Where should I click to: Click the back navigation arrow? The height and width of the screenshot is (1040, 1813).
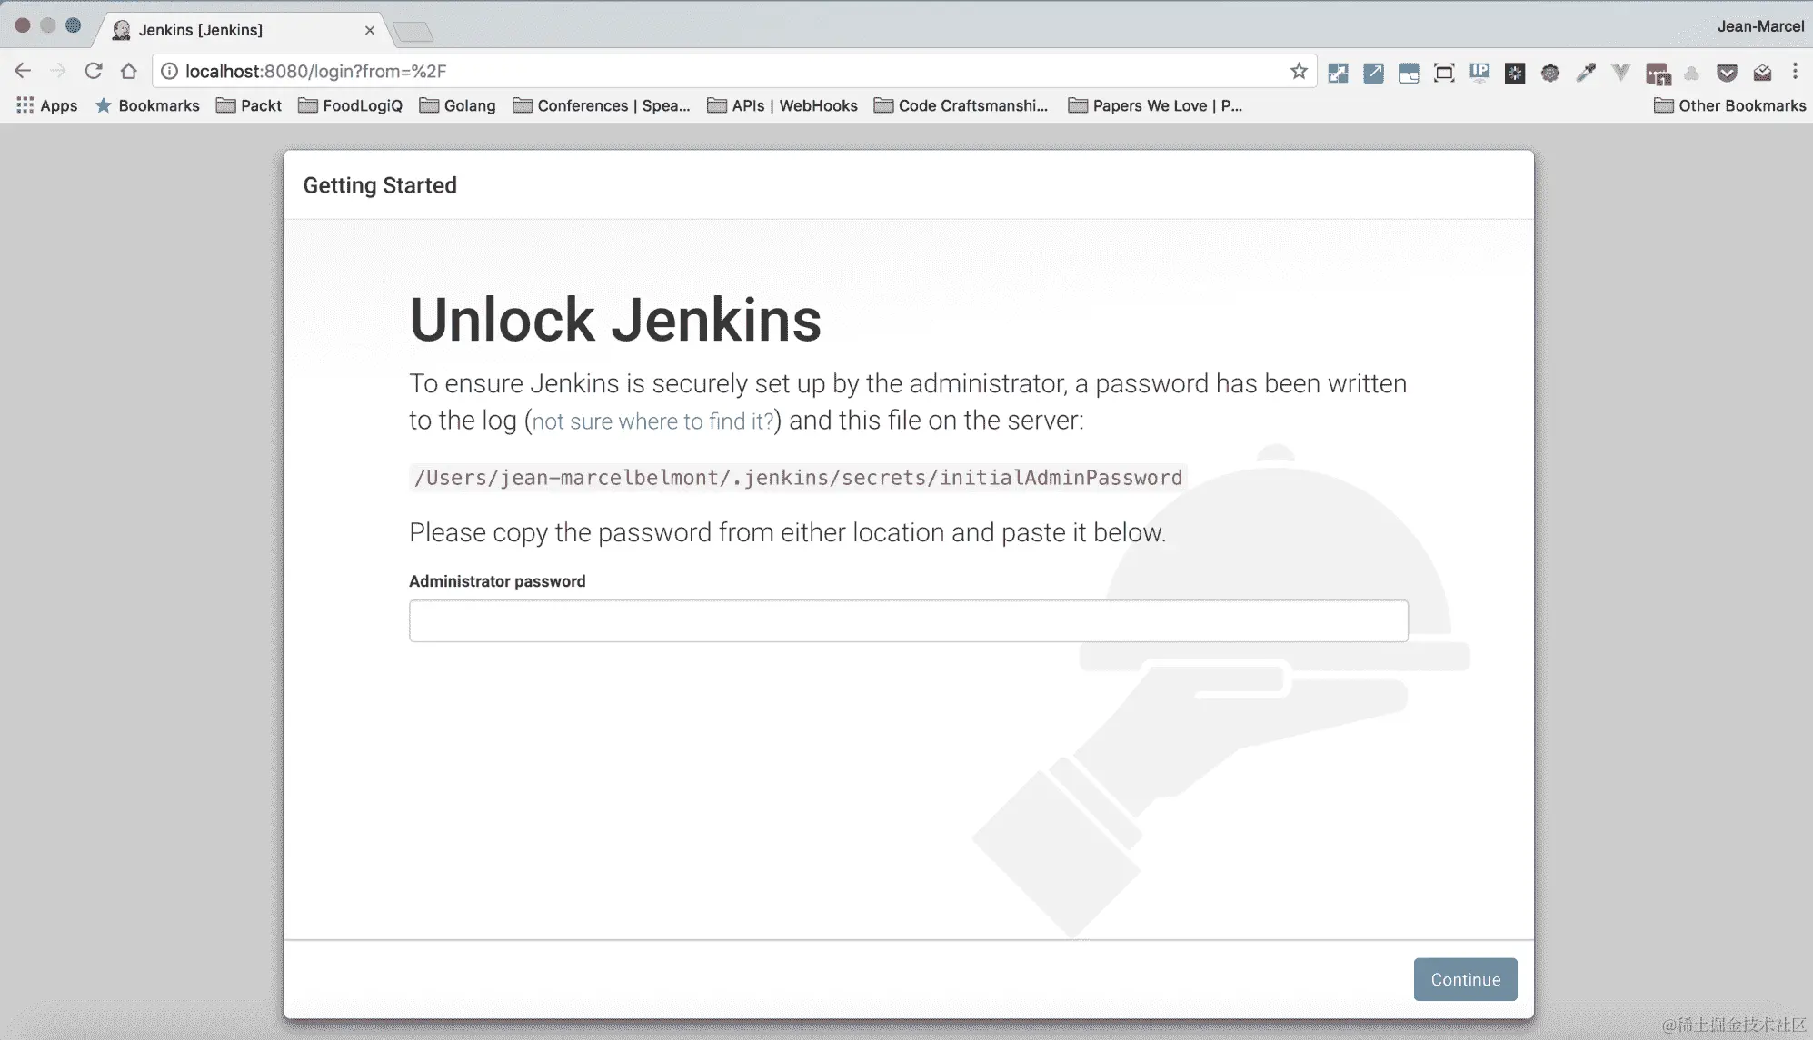[23, 71]
